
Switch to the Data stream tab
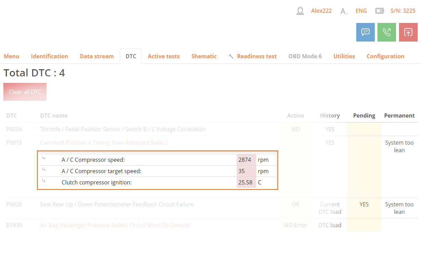click(97, 56)
